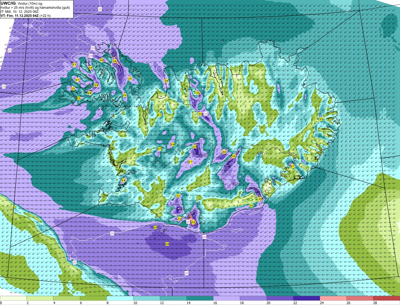
Task: Select the color scale swatch for 2–4 m/s
Action: tap(40, 298)
